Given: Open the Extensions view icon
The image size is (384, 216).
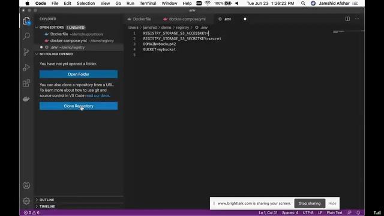Looking at the screenshot, I should [26, 83].
